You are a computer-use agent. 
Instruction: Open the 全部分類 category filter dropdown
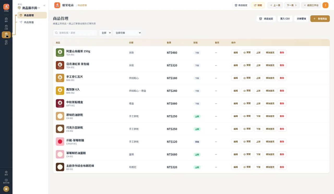(127, 33)
